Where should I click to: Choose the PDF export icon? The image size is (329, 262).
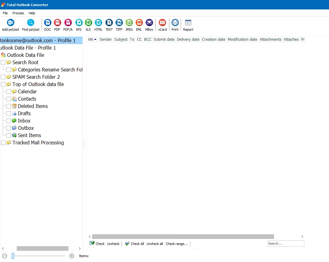click(x=57, y=22)
